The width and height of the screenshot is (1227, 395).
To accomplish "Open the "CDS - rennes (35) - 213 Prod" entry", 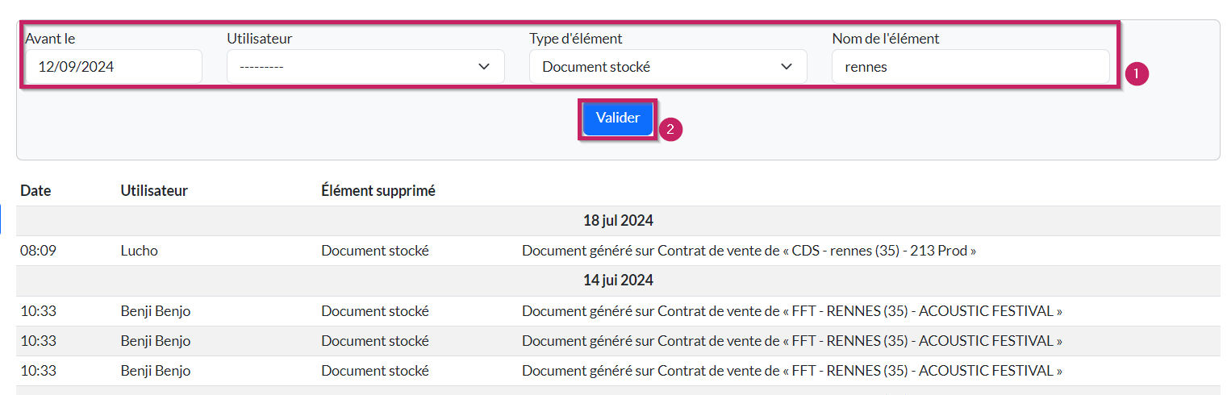I will (749, 251).
